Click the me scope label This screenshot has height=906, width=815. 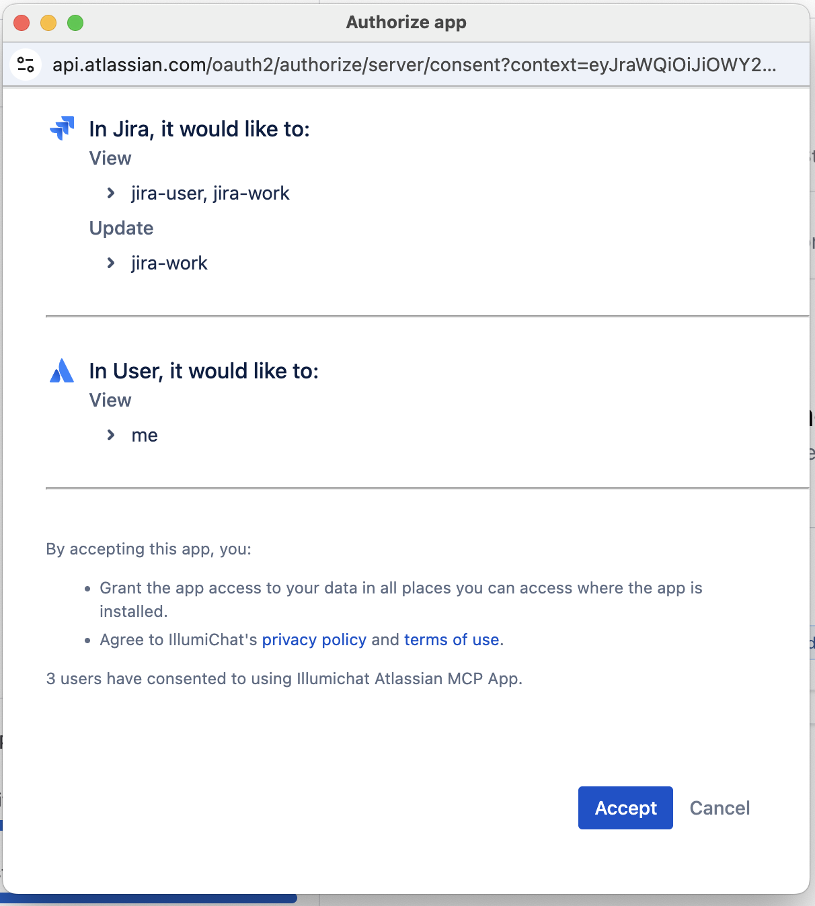(144, 435)
